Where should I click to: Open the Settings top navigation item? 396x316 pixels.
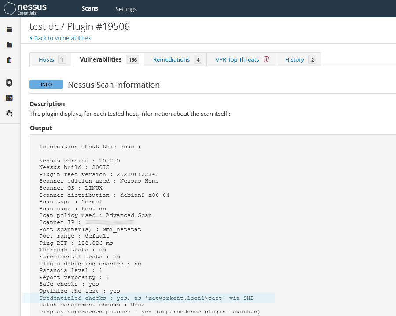(x=126, y=9)
